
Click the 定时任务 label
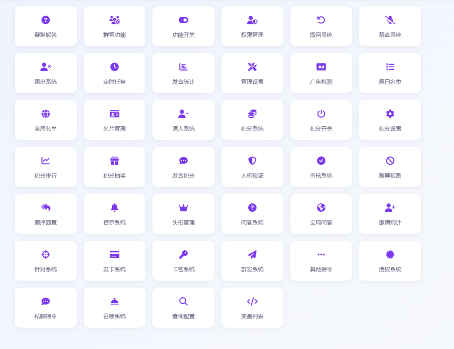point(114,82)
